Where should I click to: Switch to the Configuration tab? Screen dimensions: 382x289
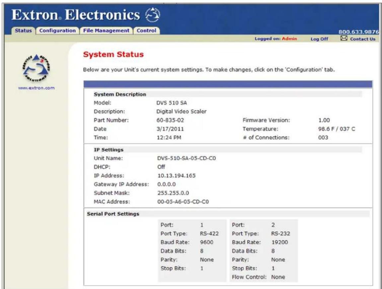tap(57, 31)
